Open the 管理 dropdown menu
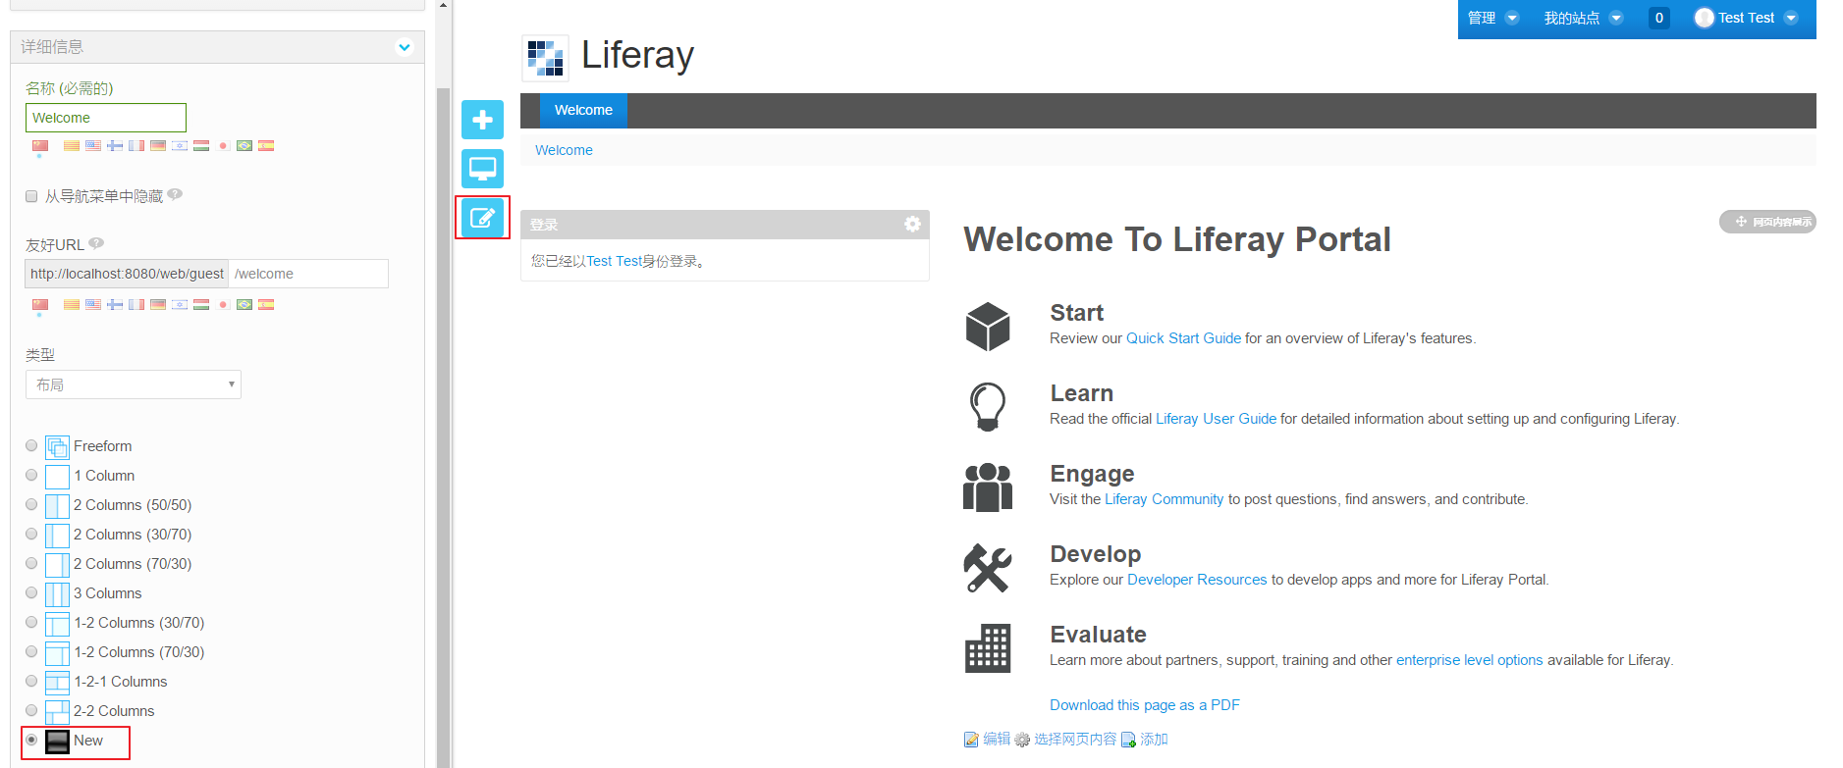This screenshot has width=1843, height=768. (1492, 18)
